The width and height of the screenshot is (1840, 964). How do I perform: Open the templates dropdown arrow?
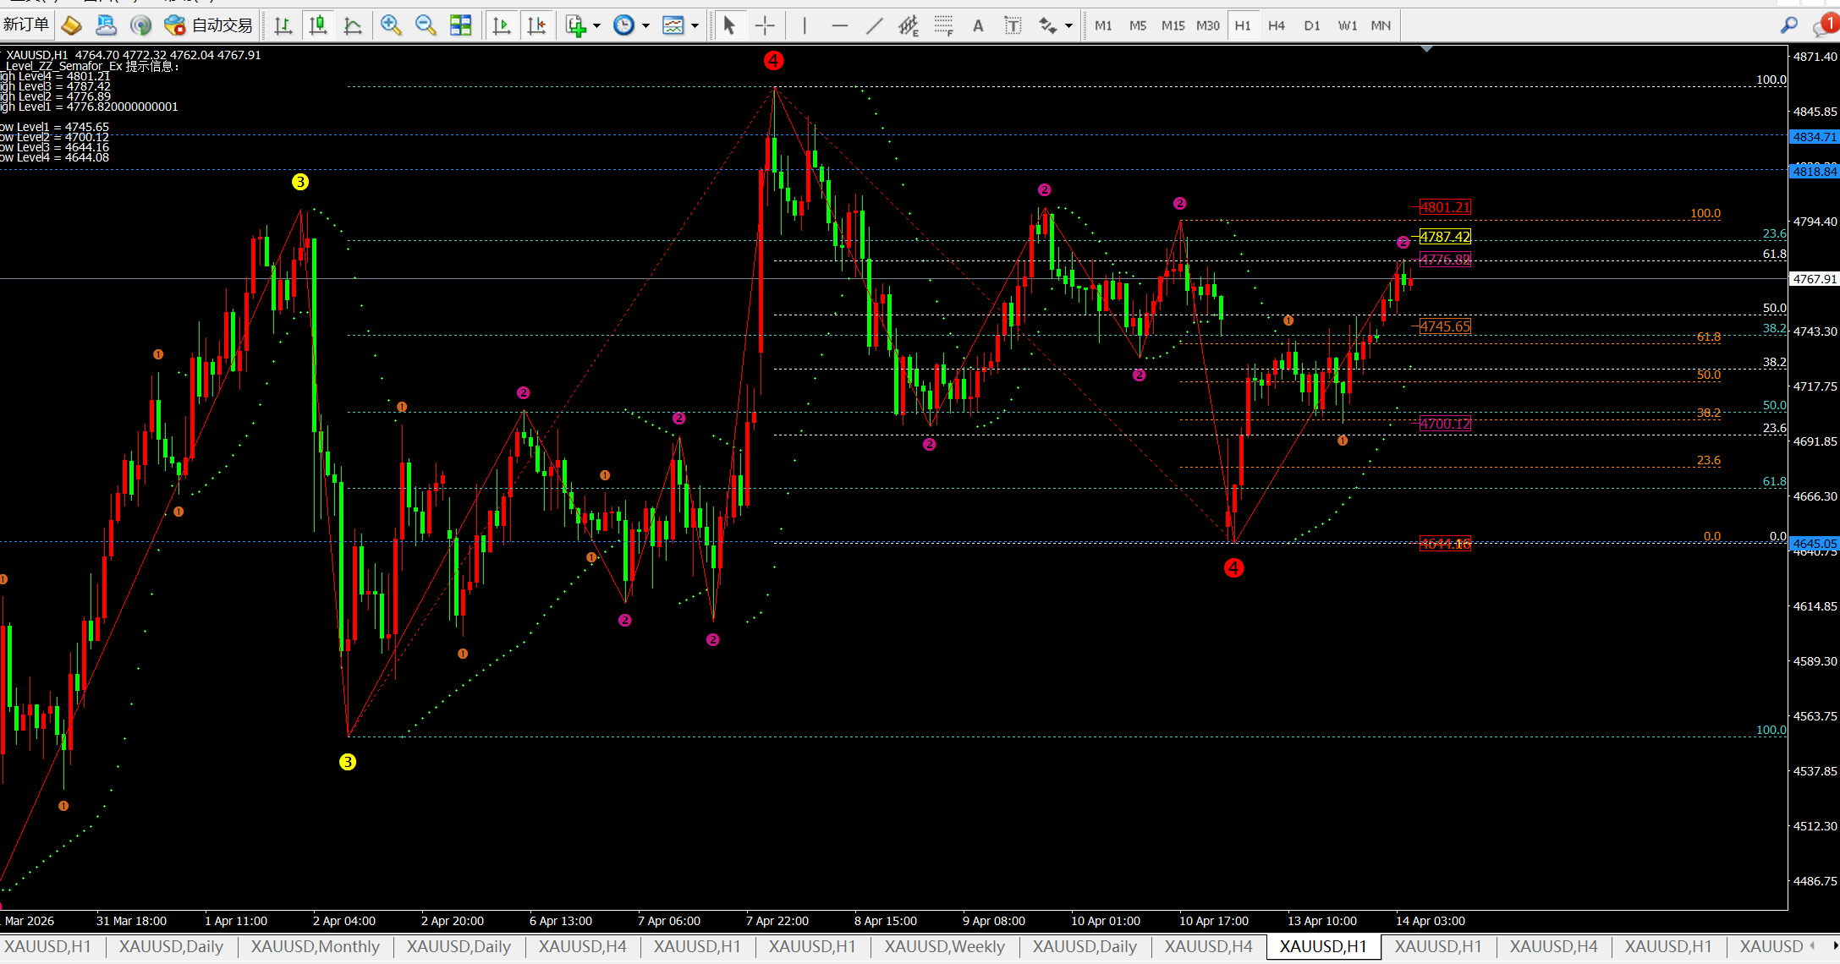[x=695, y=26]
